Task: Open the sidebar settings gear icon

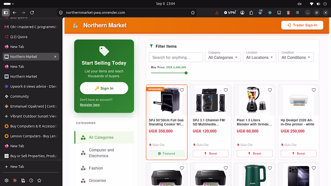Action: tap(7, 181)
